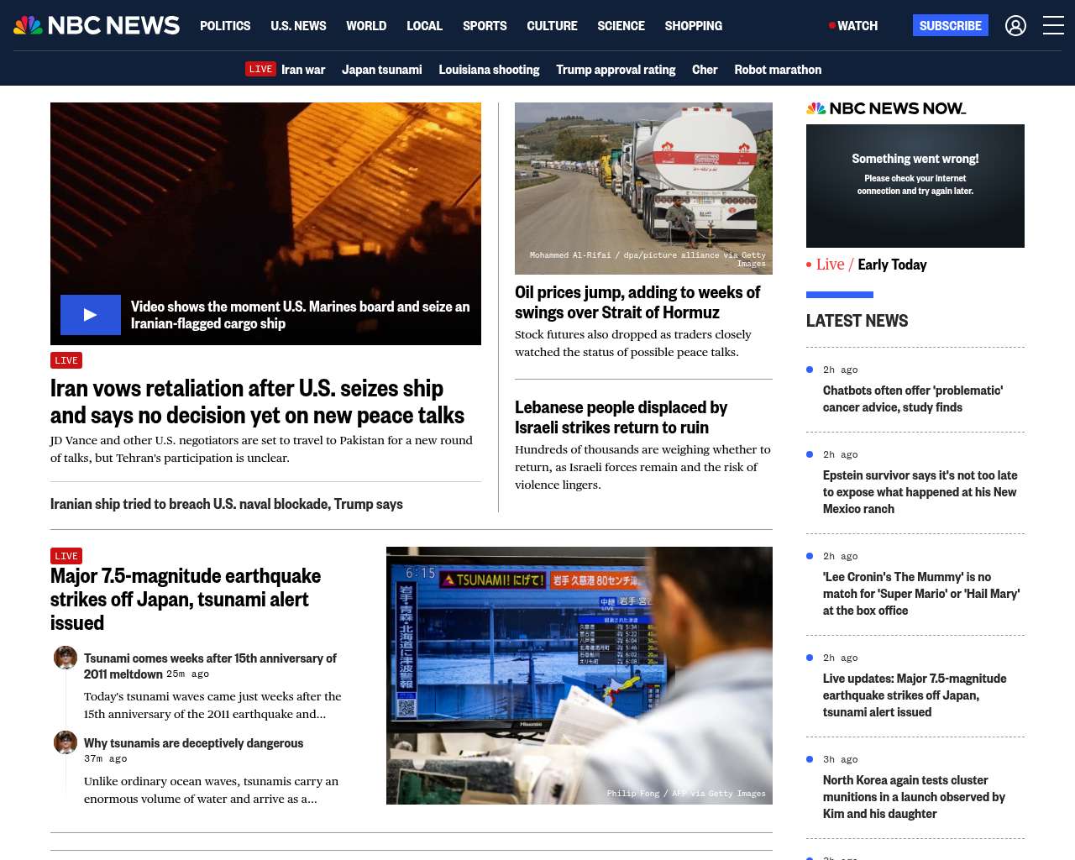Click LIVE tag above Japan earthquake headline

tap(66, 556)
